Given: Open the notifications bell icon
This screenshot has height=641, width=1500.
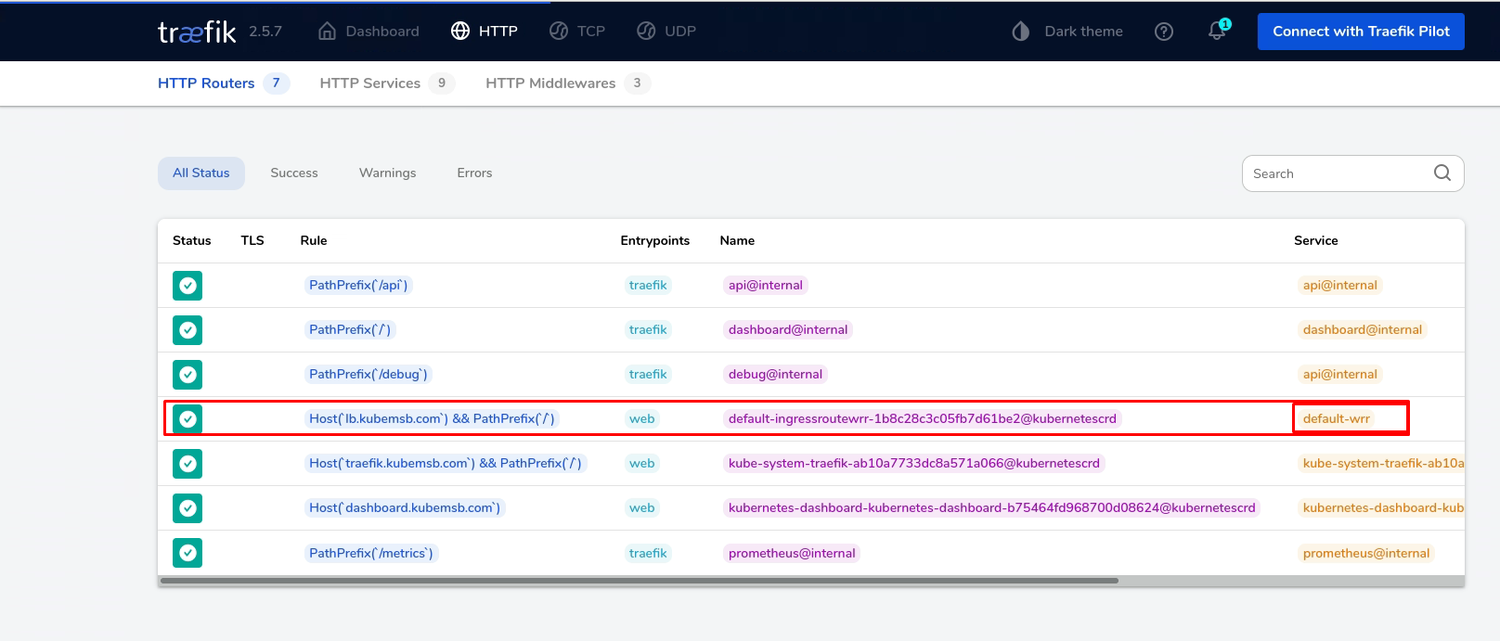Looking at the screenshot, I should click(x=1217, y=31).
